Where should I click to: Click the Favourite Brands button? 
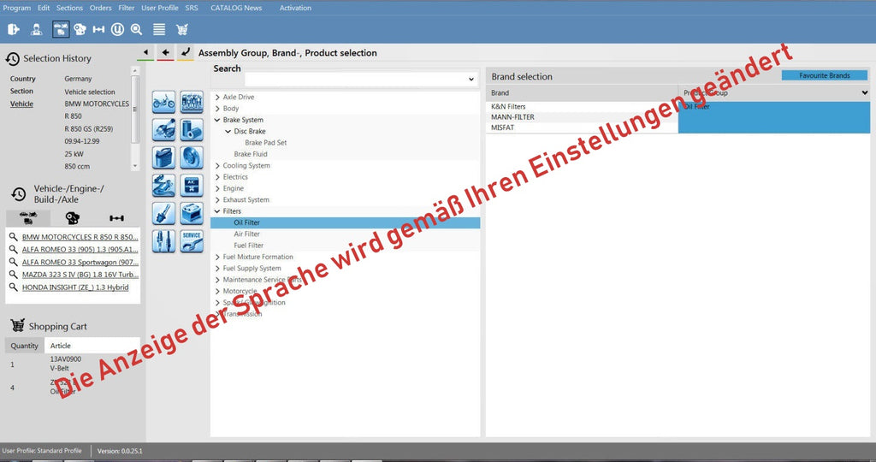point(825,75)
